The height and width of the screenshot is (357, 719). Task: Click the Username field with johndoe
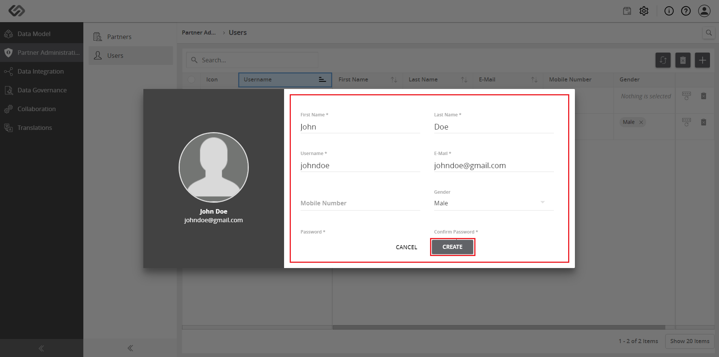click(x=360, y=166)
